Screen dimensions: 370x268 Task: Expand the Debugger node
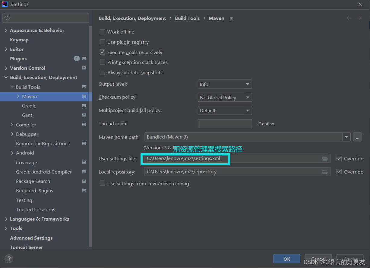[12, 134]
